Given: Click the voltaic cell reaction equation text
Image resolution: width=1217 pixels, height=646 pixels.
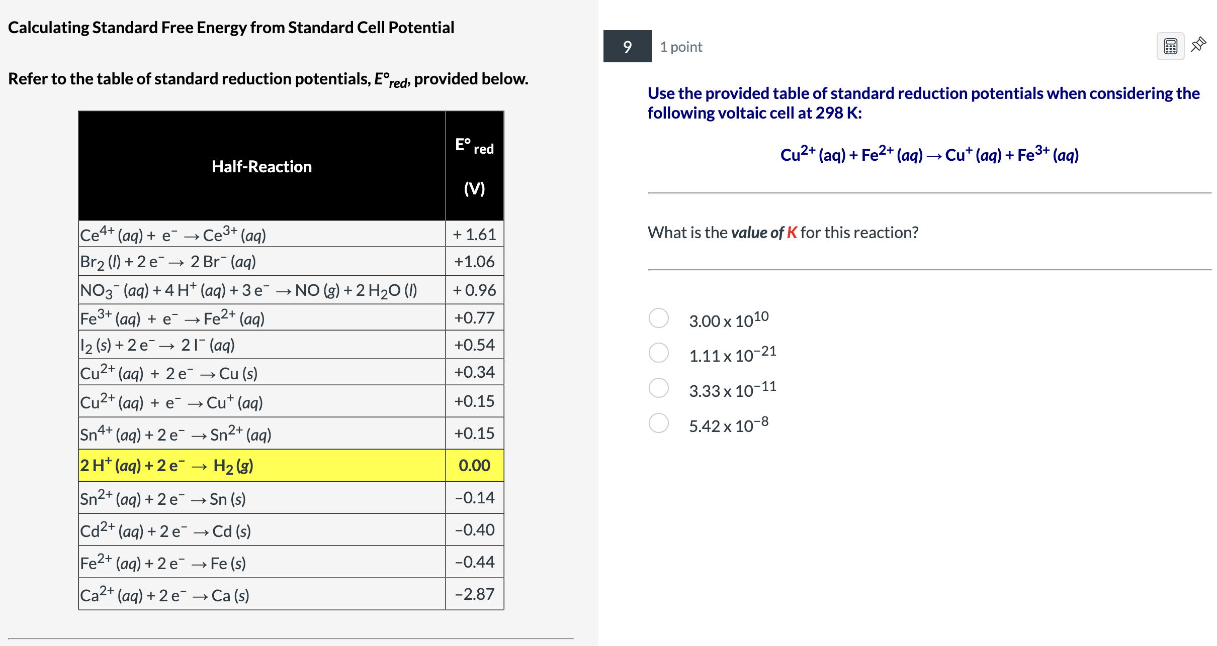Looking at the screenshot, I should point(928,155).
